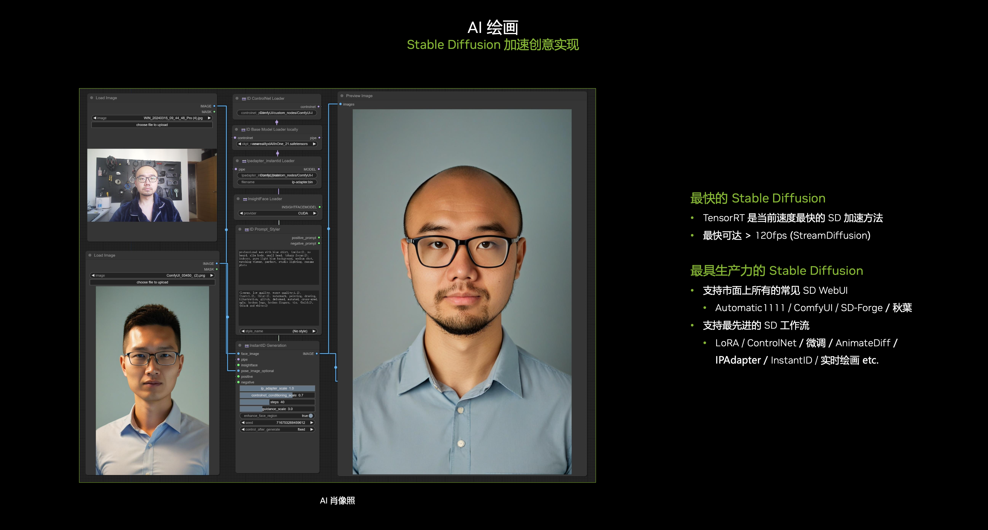Image resolution: width=988 pixels, height=530 pixels.
Task: Click the positive_prompt output socket on ID Prompt_Styler
Action: [x=319, y=238]
